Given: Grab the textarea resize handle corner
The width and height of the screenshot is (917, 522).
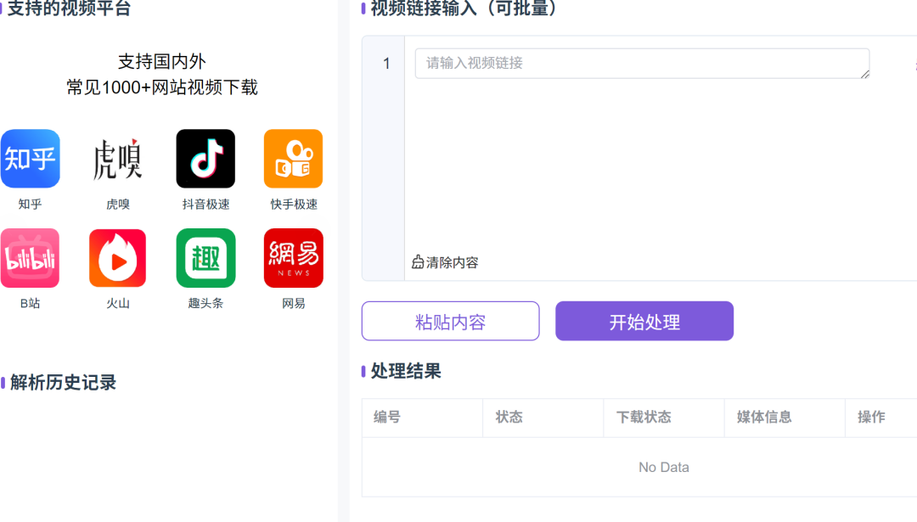Looking at the screenshot, I should [864, 74].
